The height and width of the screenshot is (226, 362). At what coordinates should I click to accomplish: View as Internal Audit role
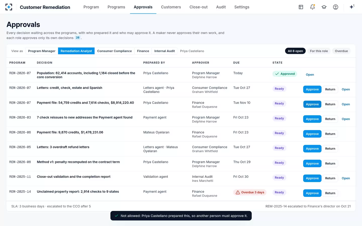165,51
